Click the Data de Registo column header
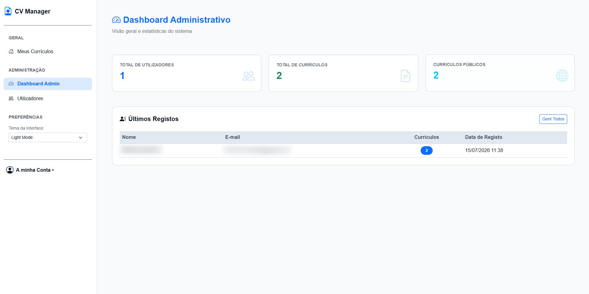 coord(483,137)
